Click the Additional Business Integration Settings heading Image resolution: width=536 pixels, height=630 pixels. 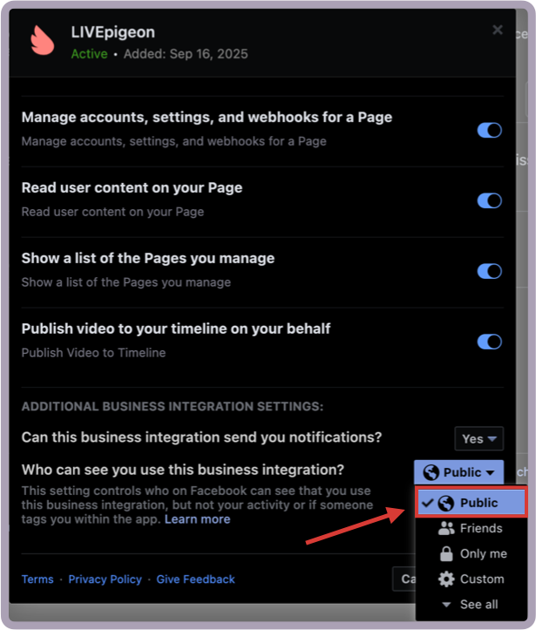click(173, 406)
